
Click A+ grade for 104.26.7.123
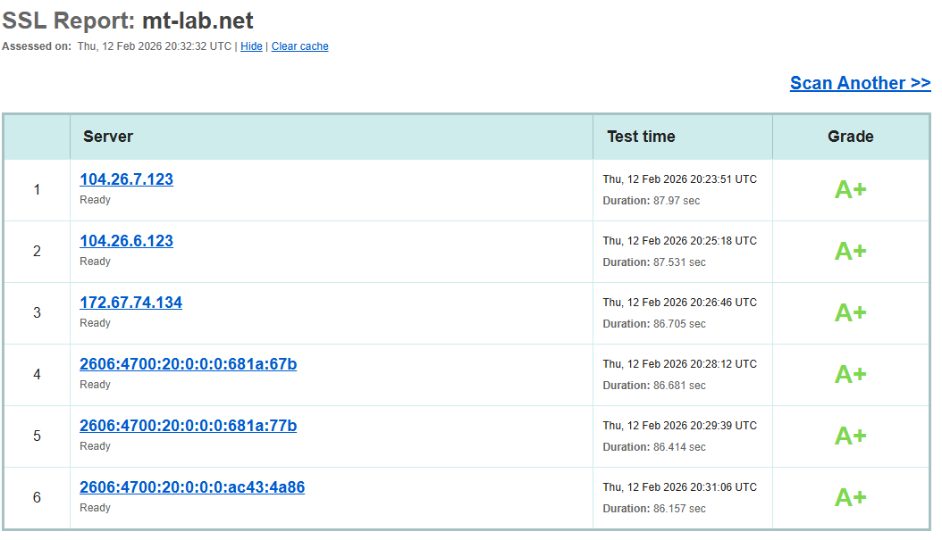click(851, 189)
